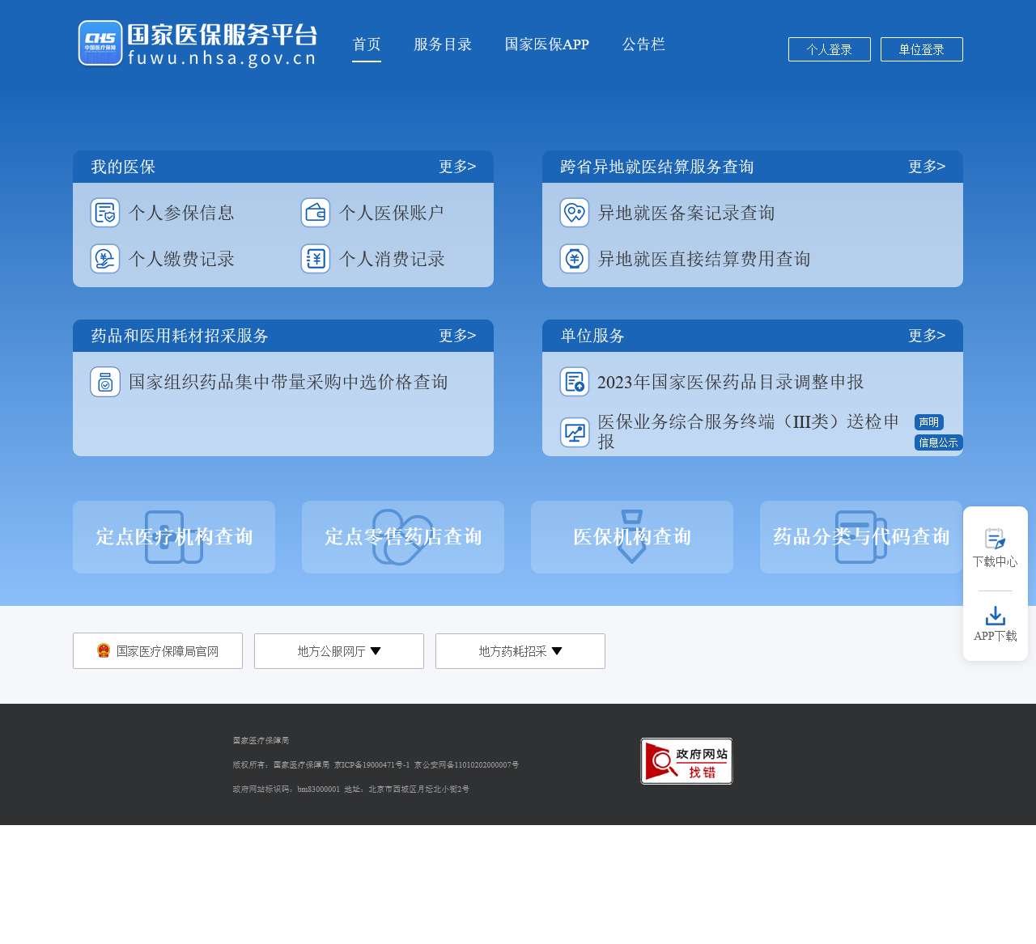Image resolution: width=1036 pixels, height=944 pixels.
Task: Open 个人消费记录 link
Action: point(392,259)
